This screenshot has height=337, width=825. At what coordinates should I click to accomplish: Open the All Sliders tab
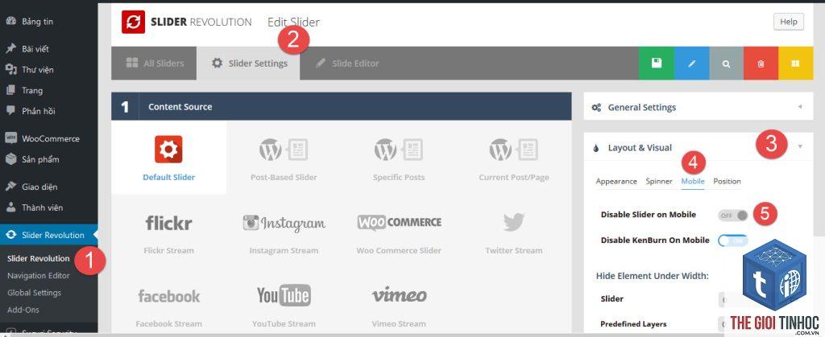pyautogui.click(x=155, y=64)
